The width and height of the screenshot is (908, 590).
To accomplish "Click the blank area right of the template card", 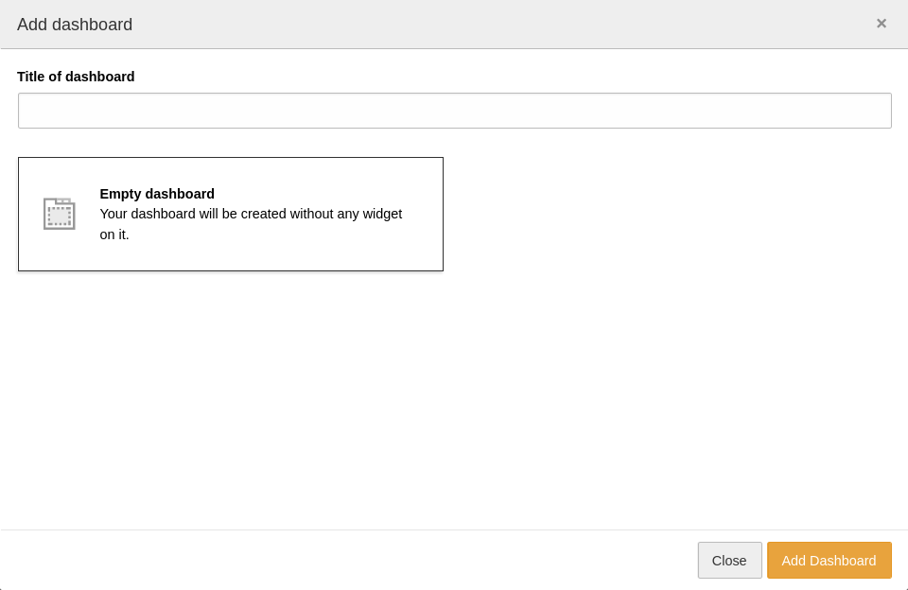I will (x=662, y=215).
